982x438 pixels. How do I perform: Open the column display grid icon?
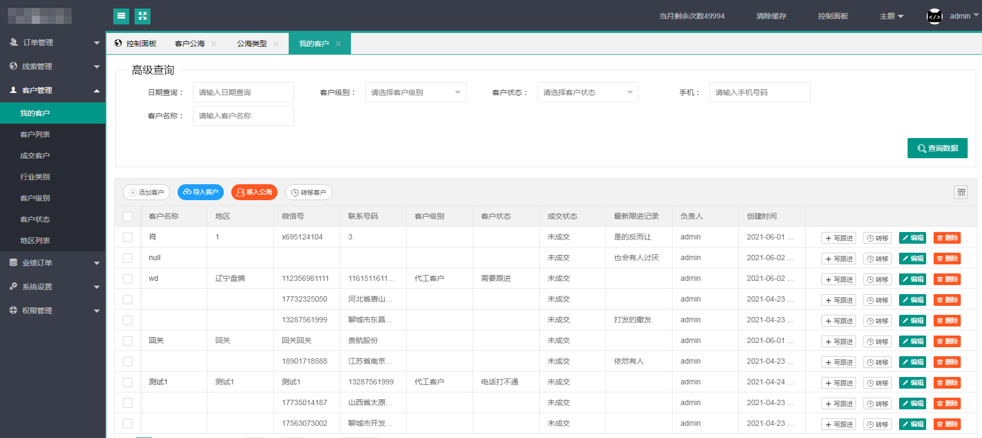961,192
